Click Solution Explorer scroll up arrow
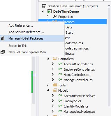 (109, 6)
